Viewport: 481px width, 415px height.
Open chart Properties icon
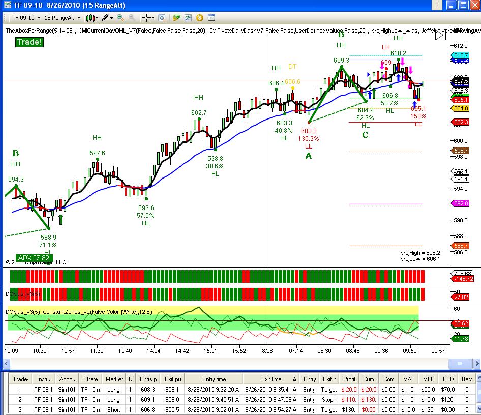[212, 18]
